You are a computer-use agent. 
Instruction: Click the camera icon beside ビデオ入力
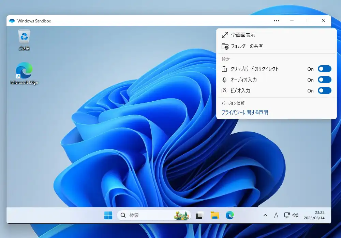tap(224, 90)
